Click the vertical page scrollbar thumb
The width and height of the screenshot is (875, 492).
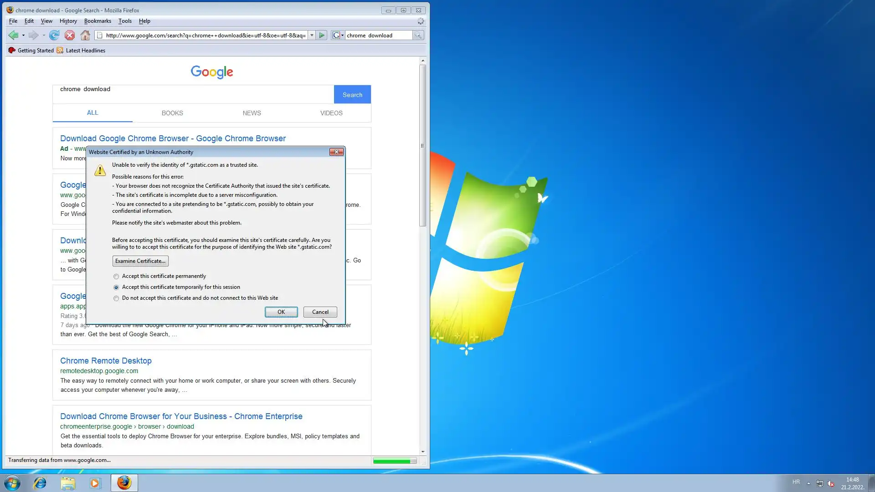(422, 146)
